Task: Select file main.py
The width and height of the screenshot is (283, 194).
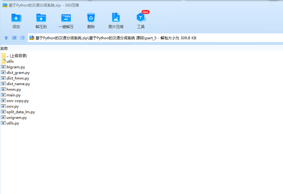Action: coord(11,95)
